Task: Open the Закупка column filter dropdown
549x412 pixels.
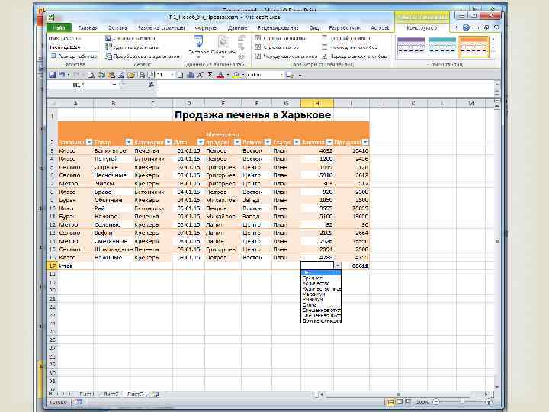Action: coord(329,142)
